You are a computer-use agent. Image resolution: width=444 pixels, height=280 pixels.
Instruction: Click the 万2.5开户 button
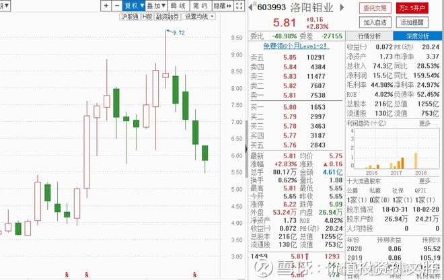[x=412, y=8]
